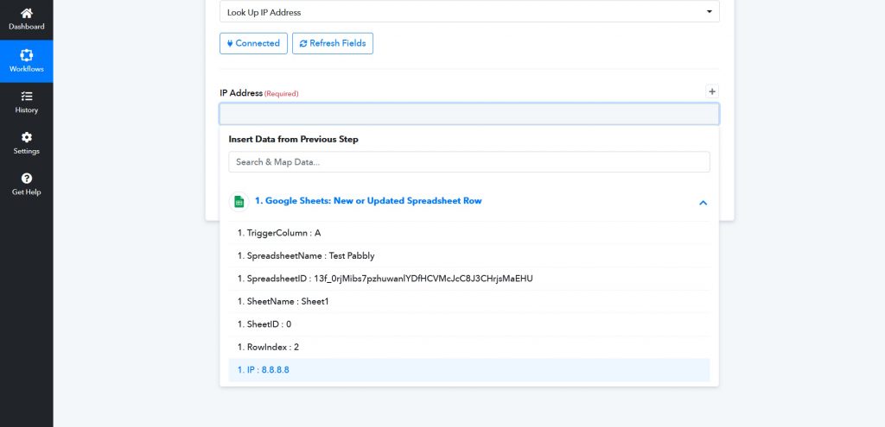Open Workflows from the sidebar icon
The height and width of the screenshot is (427, 885).
(26, 55)
